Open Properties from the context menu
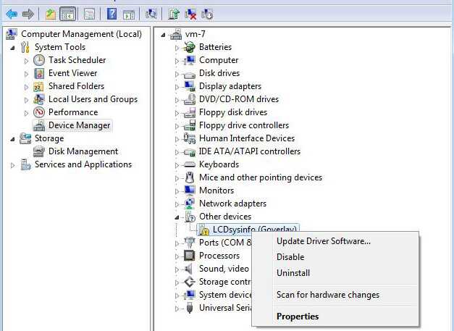The width and height of the screenshot is (454, 331). pos(297,317)
